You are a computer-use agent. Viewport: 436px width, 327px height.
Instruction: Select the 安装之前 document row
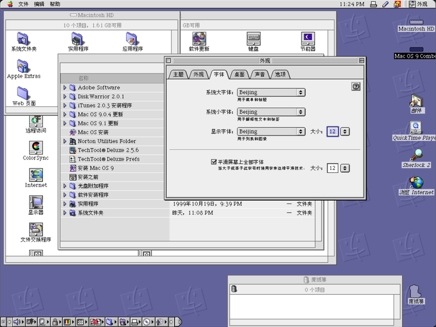click(x=113, y=177)
